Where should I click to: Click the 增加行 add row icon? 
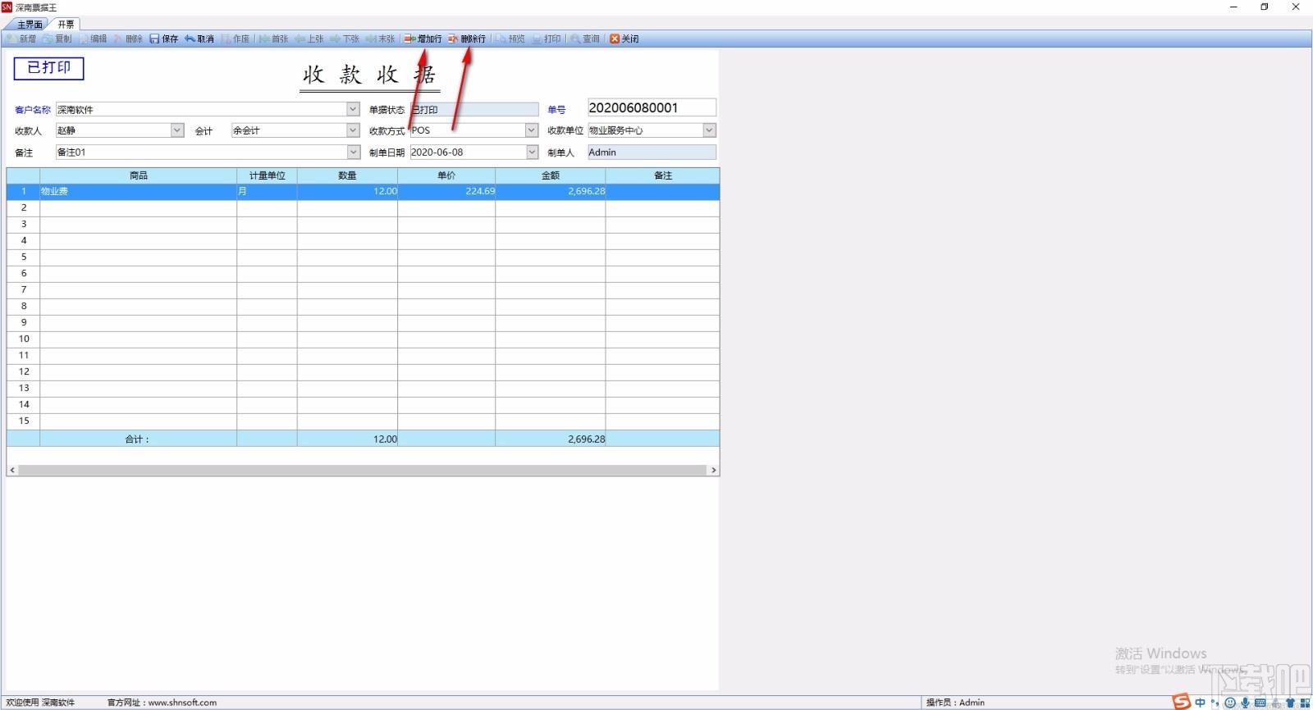pyautogui.click(x=409, y=39)
